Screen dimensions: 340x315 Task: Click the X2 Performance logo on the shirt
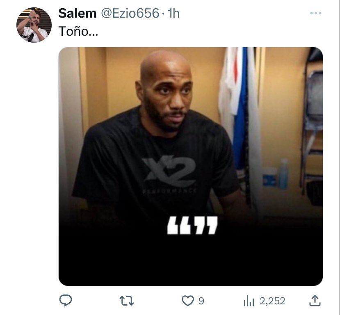tap(169, 174)
